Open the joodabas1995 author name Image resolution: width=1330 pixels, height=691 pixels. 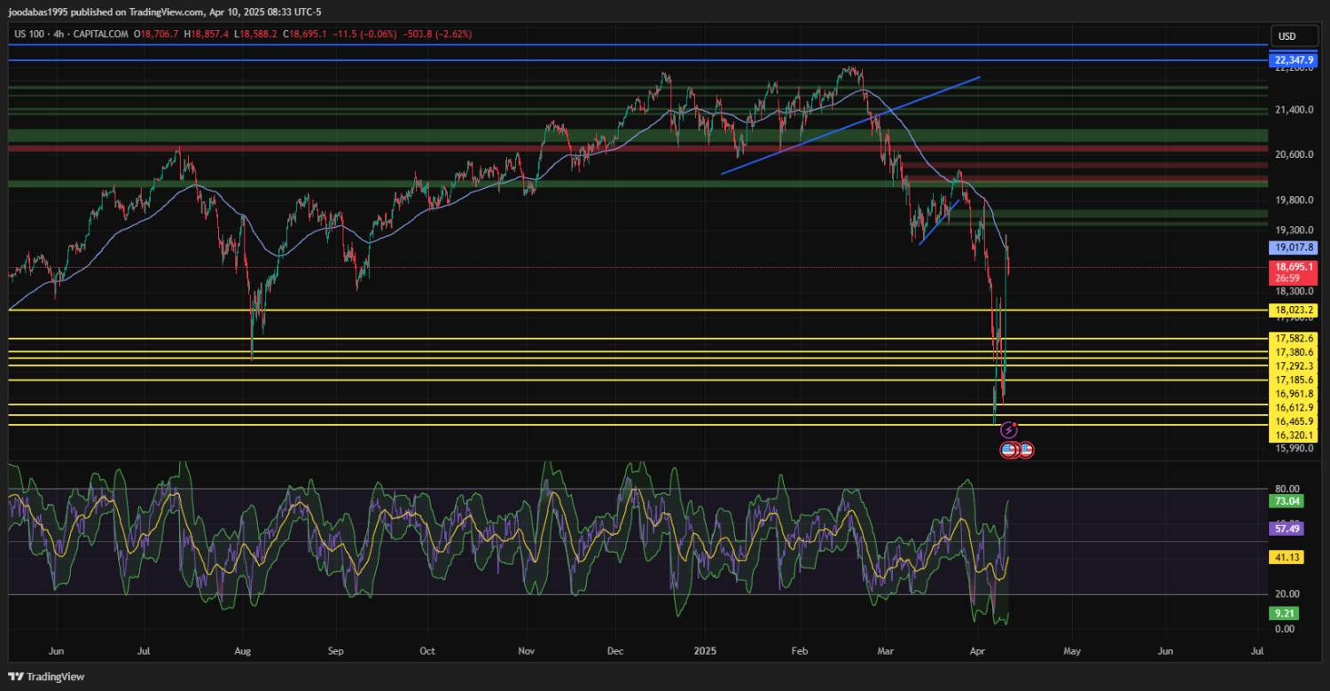[x=43, y=12]
